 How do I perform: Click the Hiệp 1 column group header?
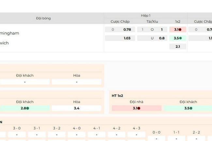(x=145, y=15)
